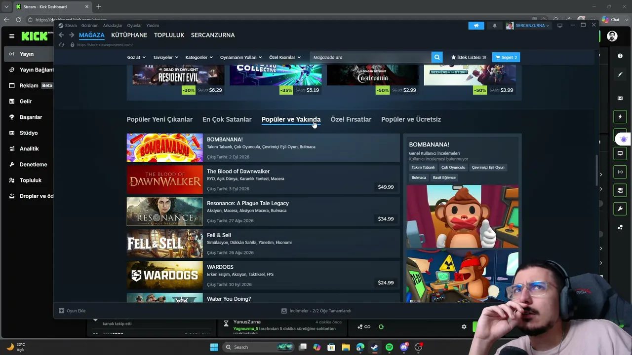Expand the Tavsiyeler dropdown
Screen dimensions: 632x355
165,57
